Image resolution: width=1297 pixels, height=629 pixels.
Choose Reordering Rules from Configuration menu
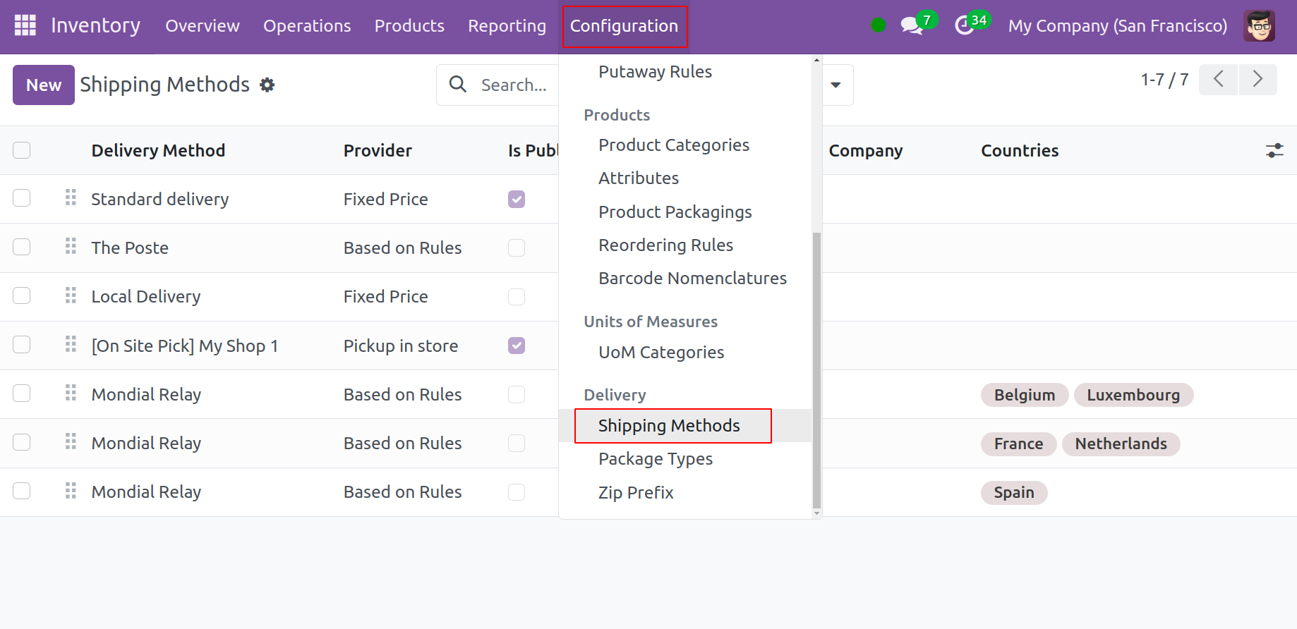click(665, 245)
